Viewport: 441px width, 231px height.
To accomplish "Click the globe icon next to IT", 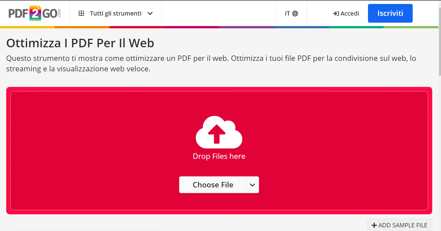I will 295,13.
